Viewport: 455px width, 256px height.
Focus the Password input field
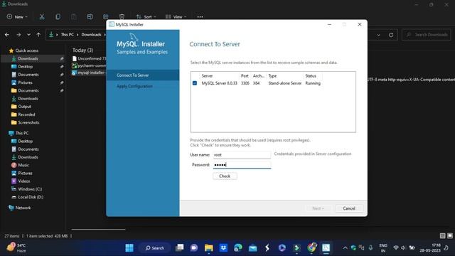point(242,165)
